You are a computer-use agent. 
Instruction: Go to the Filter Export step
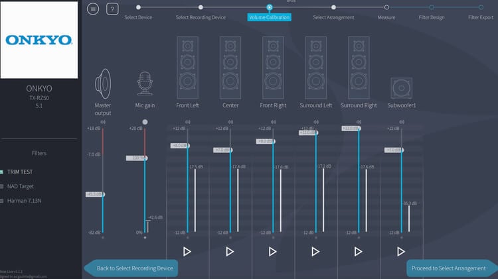(481, 17)
